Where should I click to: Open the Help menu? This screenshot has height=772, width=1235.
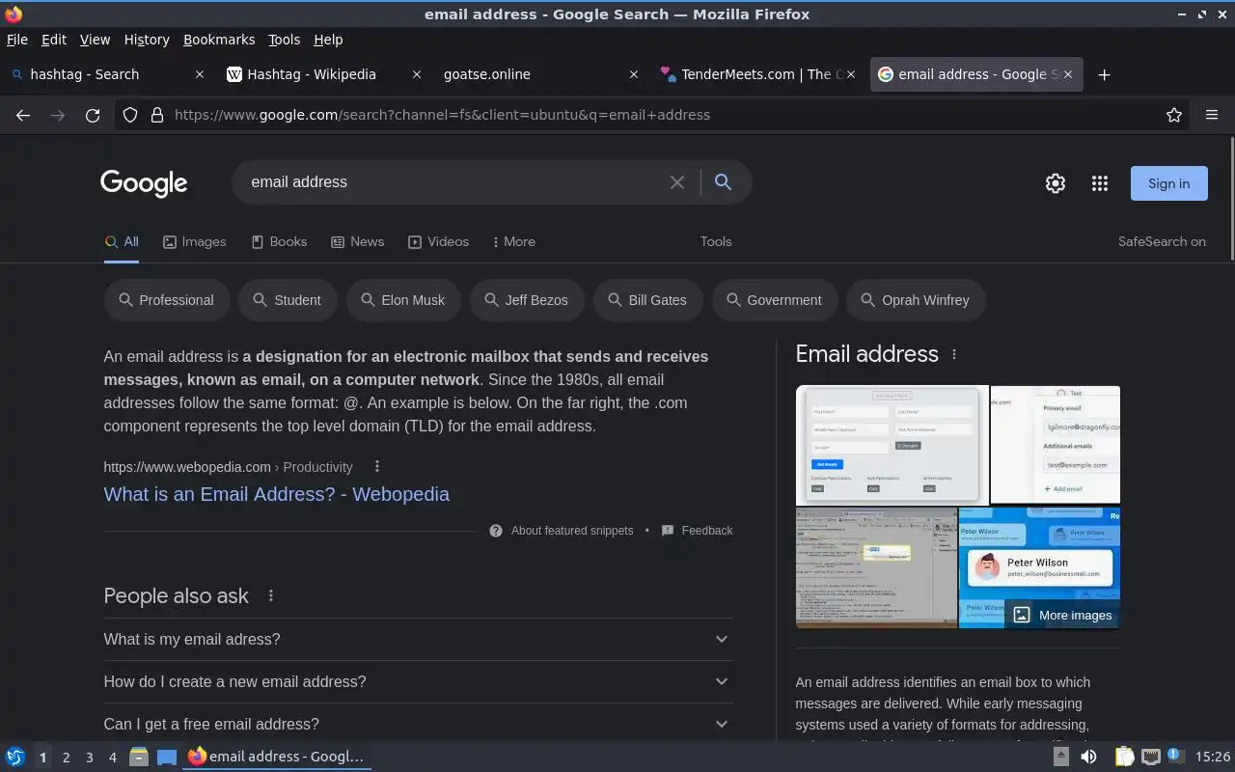pyautogui.click(x=328, y=40)
